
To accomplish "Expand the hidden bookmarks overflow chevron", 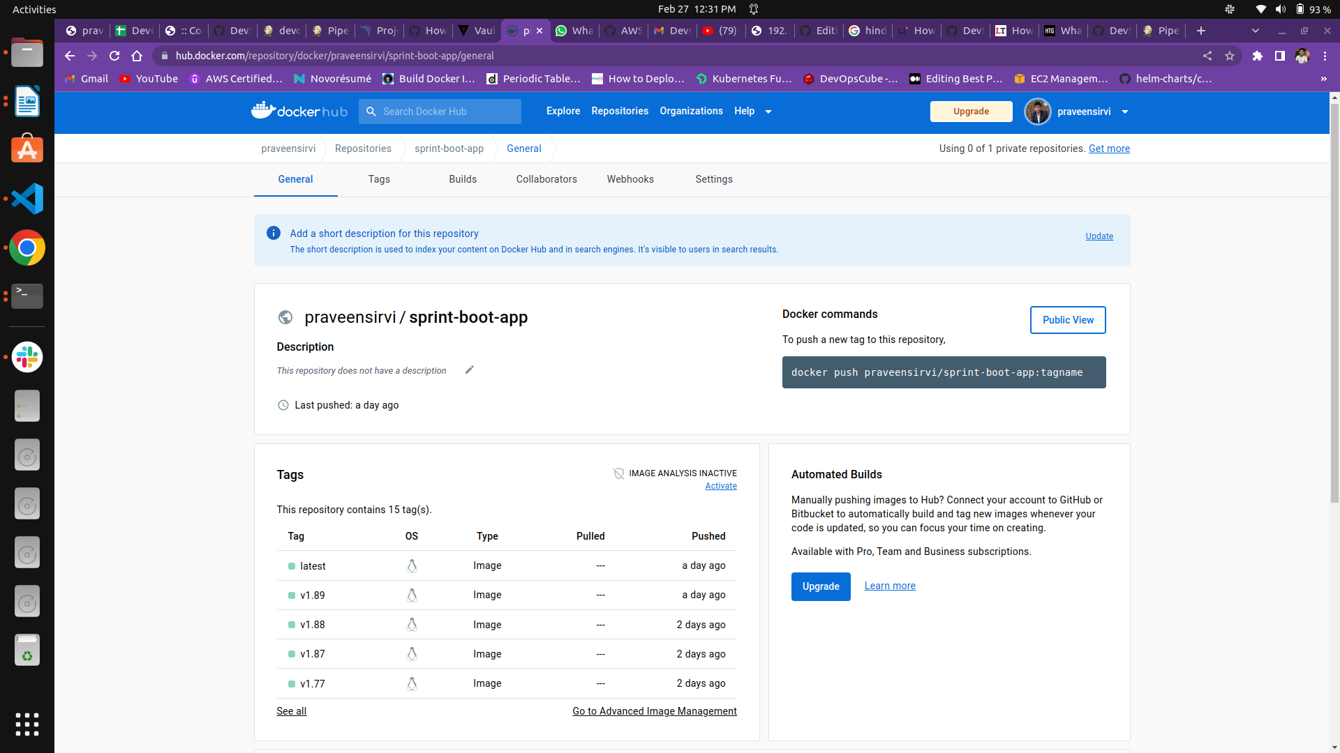I will point(1324,79).
